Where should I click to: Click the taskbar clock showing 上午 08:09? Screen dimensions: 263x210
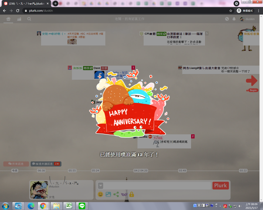pos(251,206)
